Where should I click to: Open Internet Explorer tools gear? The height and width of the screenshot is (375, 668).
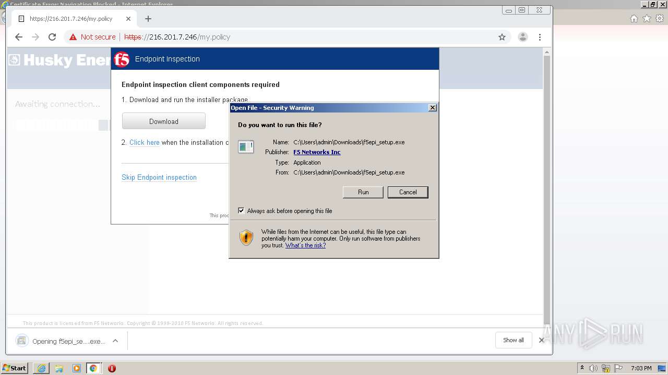pos(660,19)
